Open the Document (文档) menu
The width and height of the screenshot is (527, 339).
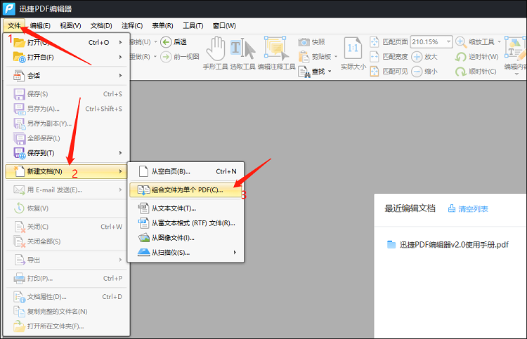point(101,25)
